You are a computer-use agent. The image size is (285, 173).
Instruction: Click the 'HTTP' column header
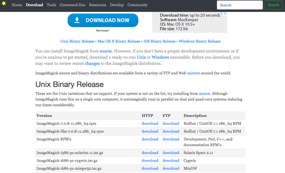[147, 115]
